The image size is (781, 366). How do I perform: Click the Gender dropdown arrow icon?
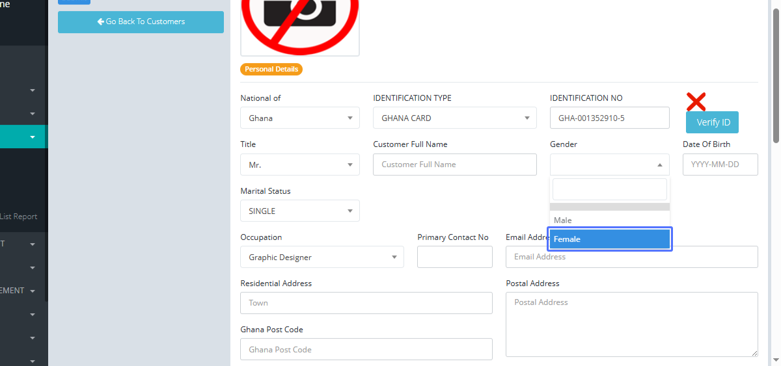(x=659, y=165)
